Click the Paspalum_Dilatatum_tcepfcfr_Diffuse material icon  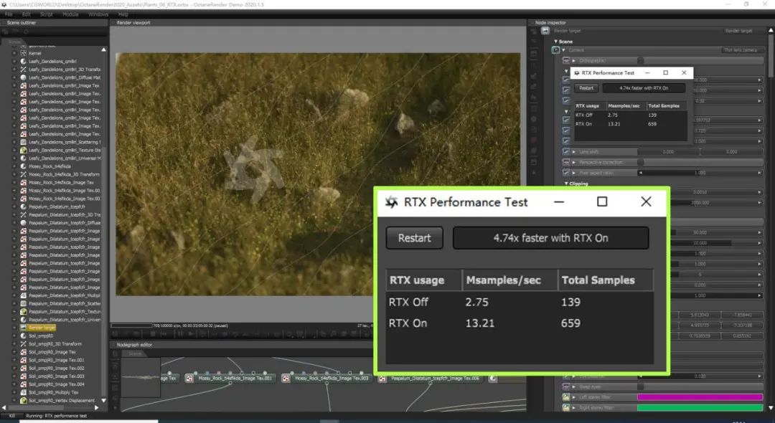coord(23,222)
